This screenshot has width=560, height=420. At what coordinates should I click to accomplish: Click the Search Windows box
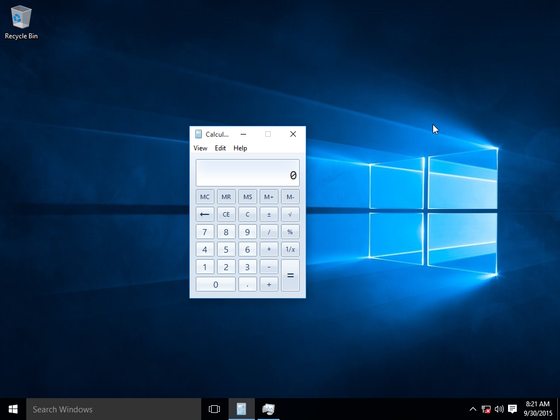(114, 409)
